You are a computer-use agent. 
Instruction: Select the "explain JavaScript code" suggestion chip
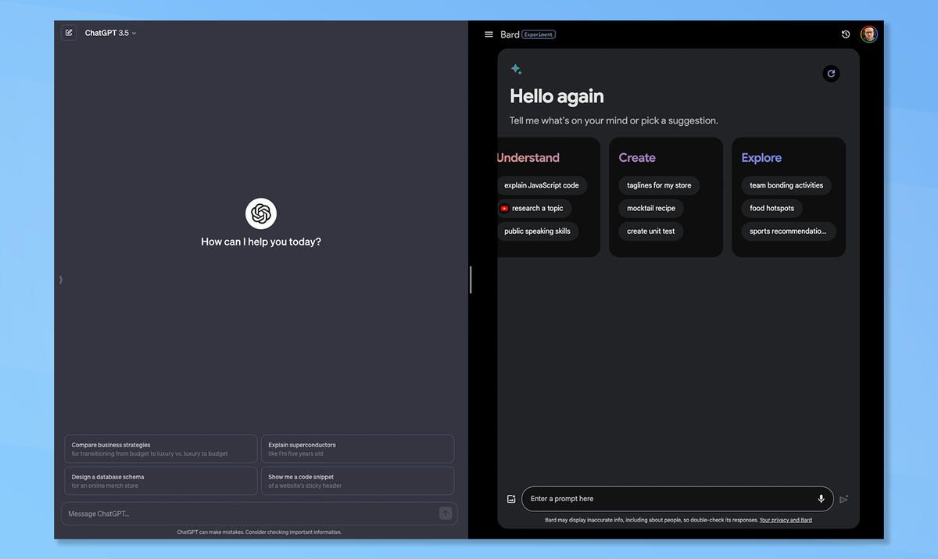pyautogui.click(x=542, y=185)
